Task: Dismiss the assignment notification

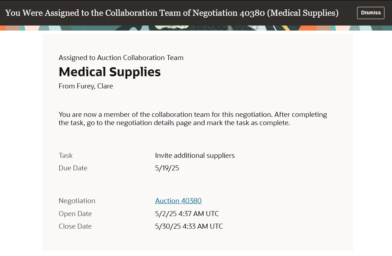Action: 370,13
